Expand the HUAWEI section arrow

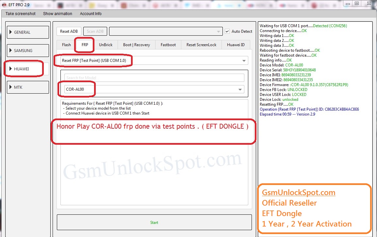point(10,69)
